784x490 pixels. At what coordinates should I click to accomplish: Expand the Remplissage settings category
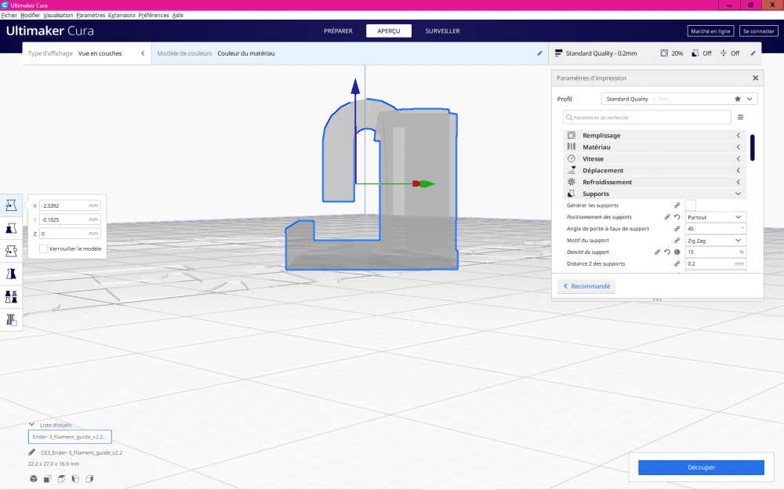click(654, 136)
